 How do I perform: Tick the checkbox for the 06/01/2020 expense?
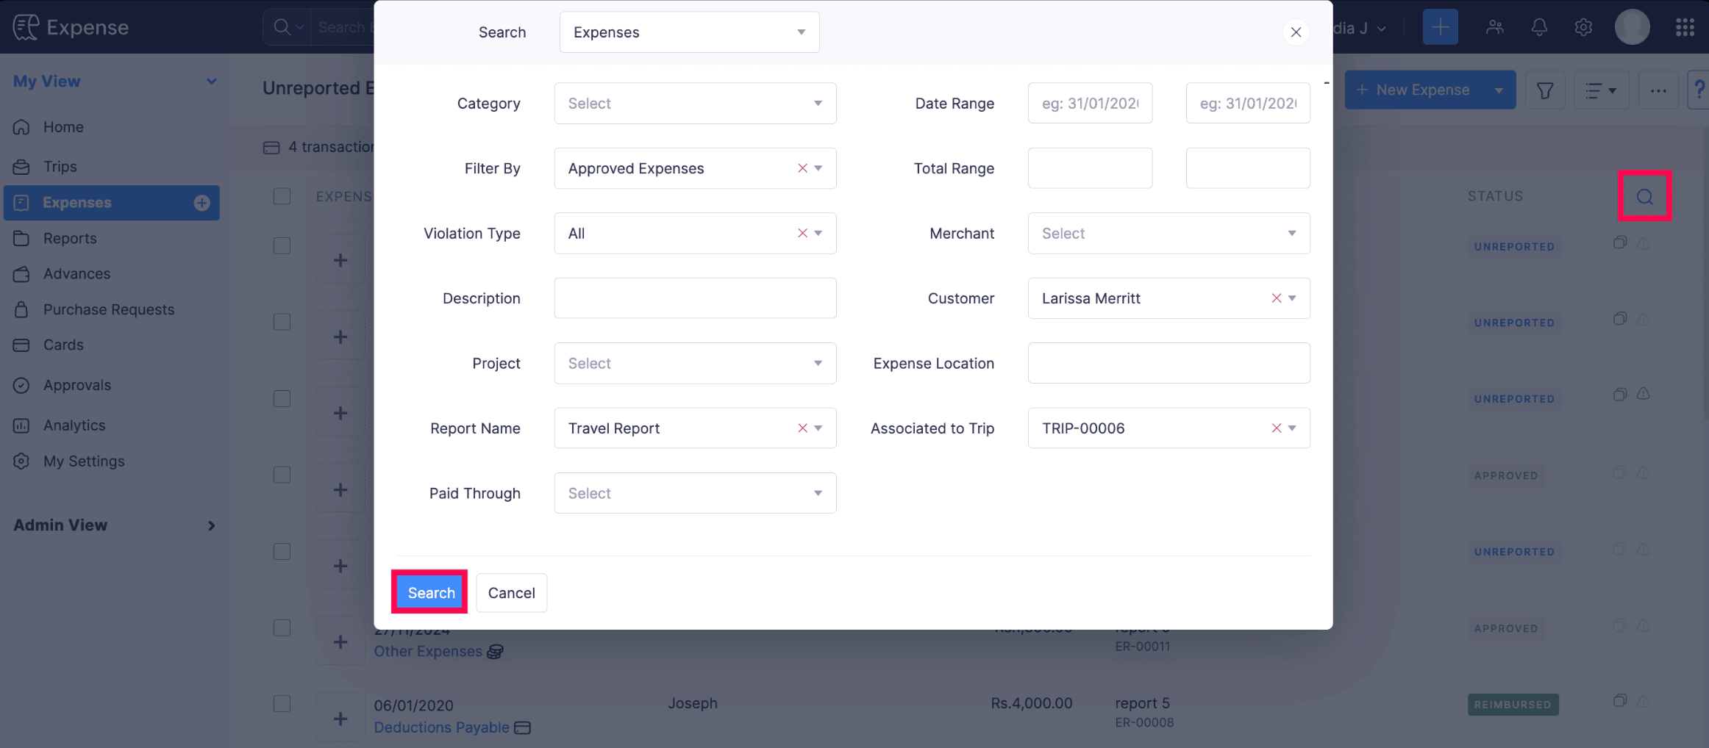tap(282, 703)
